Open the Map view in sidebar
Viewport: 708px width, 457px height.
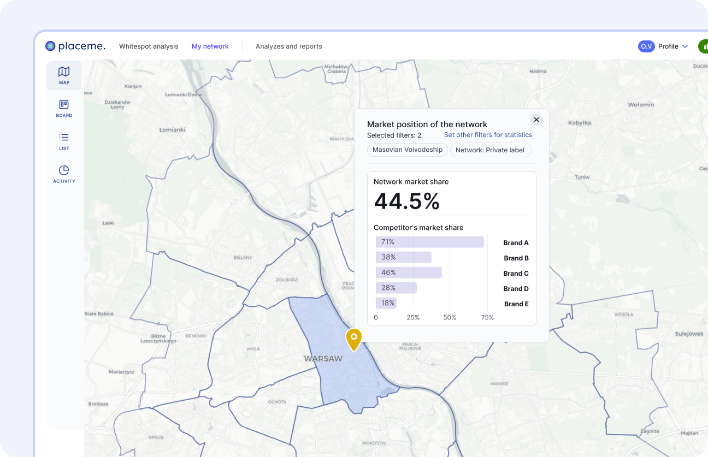(x=64, y=75)
